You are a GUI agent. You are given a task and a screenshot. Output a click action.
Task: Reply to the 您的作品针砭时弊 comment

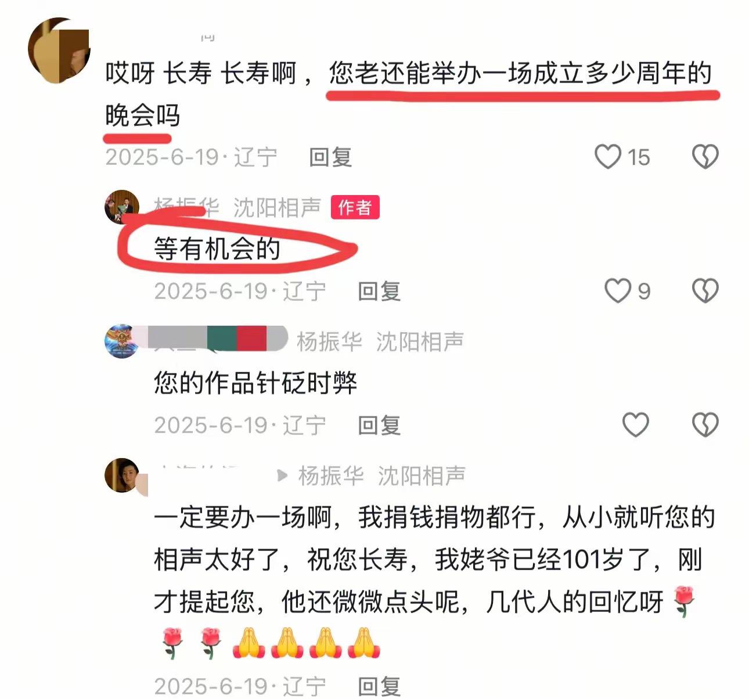[x=379, y=426]
